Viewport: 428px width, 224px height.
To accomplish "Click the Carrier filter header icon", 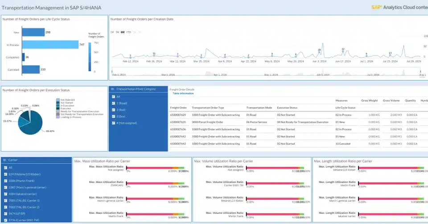I will [x=4, y=160].
